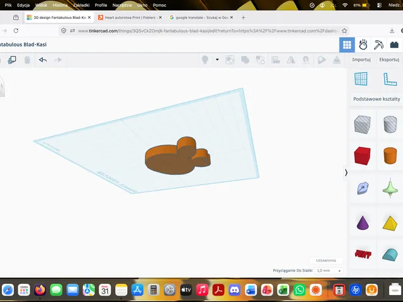Pick the teal round roof shape
This screenshot has width=403, height=302.
(x=390, y=254)
